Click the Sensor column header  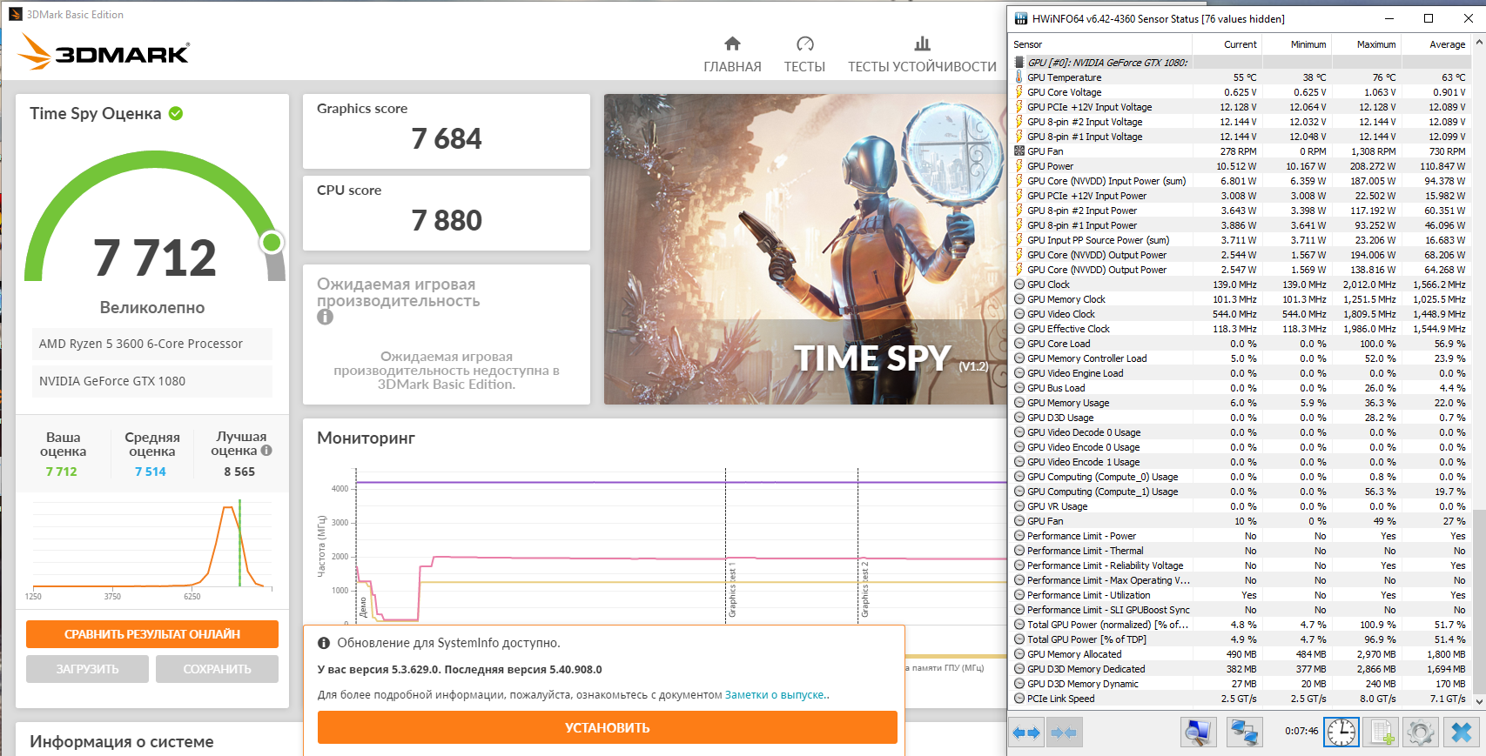click(x=1100, y=44)
